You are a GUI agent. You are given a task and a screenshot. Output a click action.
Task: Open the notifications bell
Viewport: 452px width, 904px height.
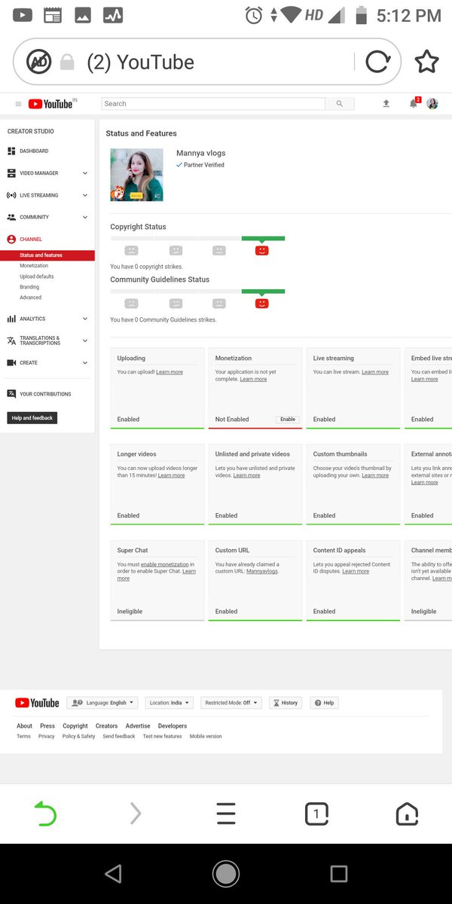(414, 103)
